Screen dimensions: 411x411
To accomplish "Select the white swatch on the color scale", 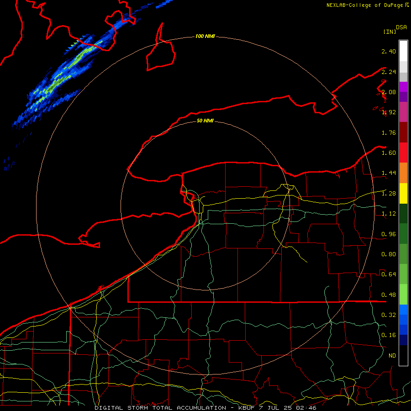I will click(x=403, y=51).
